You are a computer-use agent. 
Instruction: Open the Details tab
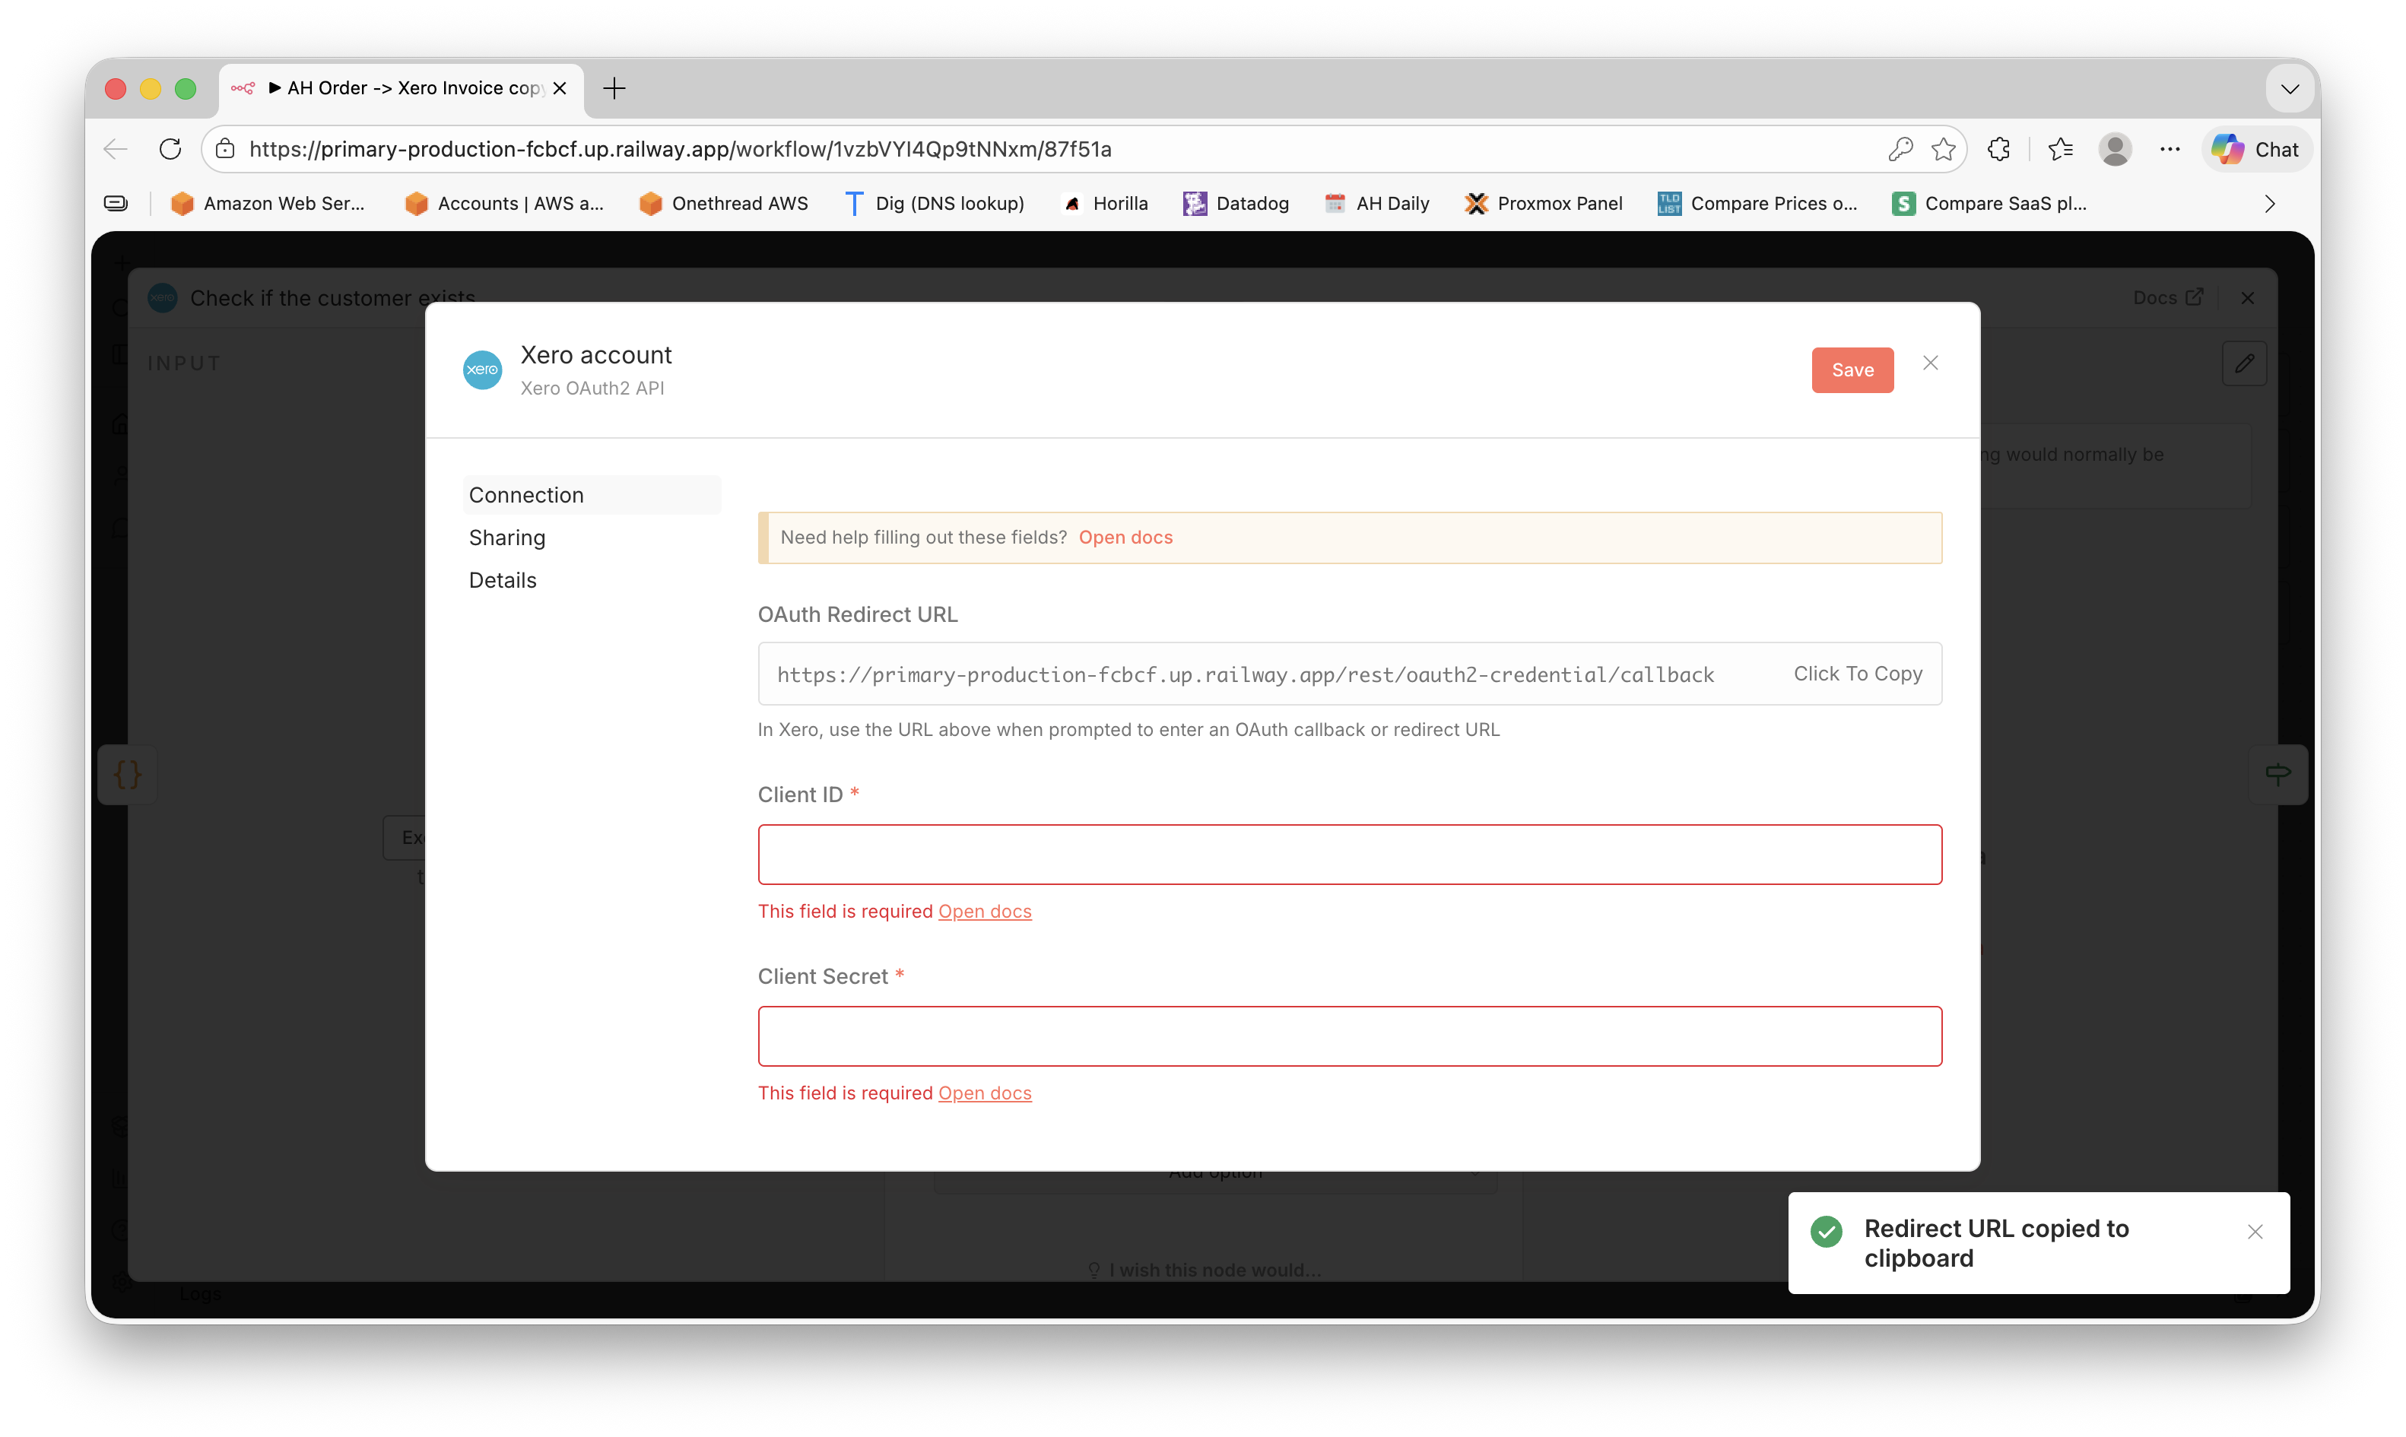click(x=502, y=580)
